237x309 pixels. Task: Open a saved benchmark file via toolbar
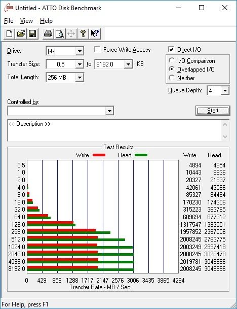pos(21,34)
